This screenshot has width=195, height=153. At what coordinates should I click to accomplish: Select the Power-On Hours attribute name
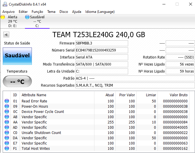pos(35,106)
